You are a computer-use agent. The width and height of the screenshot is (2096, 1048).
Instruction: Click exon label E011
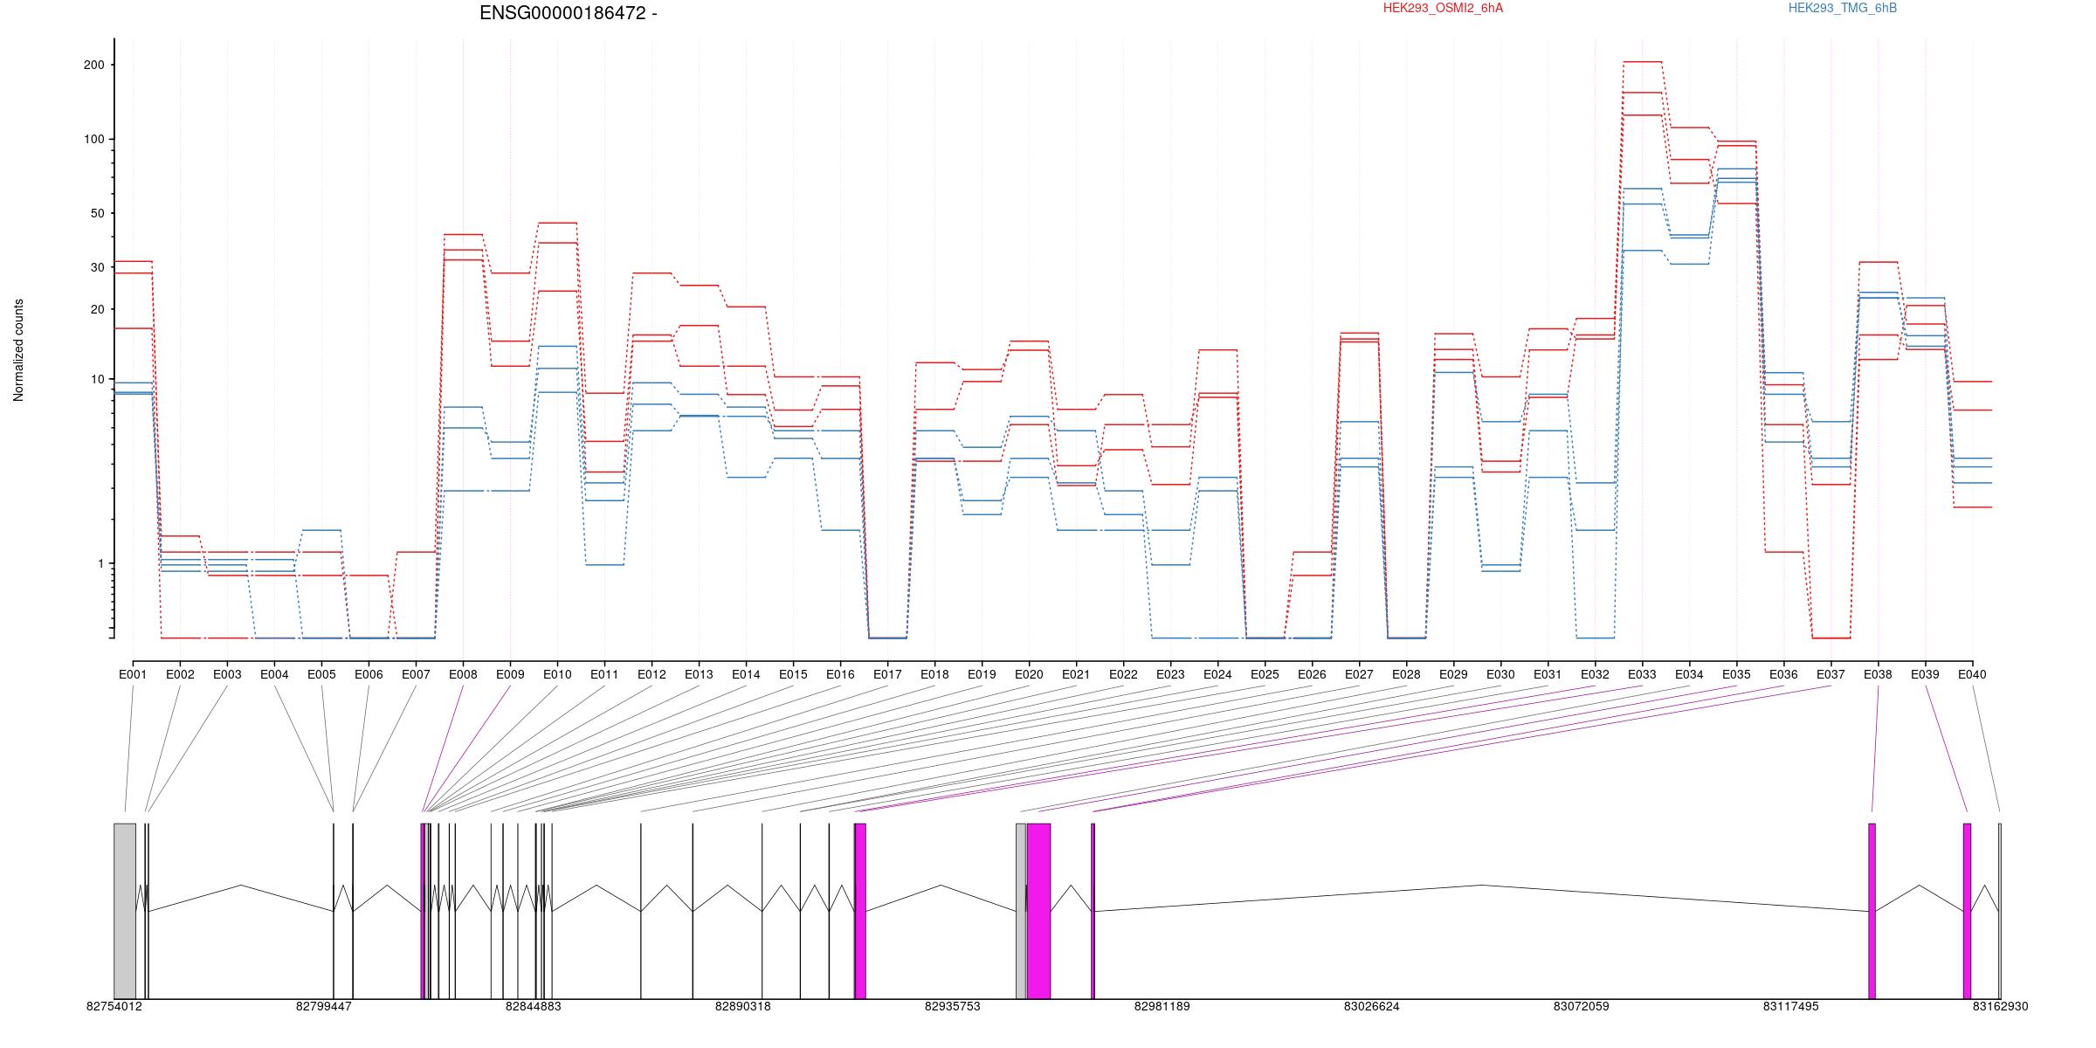point(604,674)
